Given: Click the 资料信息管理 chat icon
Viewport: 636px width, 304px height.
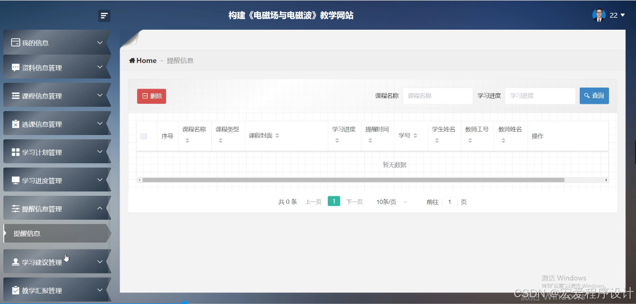Looking at the screenshot, I should 15,68.
